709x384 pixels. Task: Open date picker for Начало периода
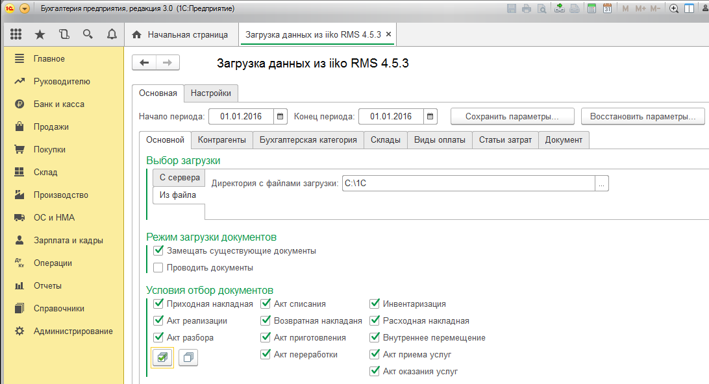pos(280,117)
